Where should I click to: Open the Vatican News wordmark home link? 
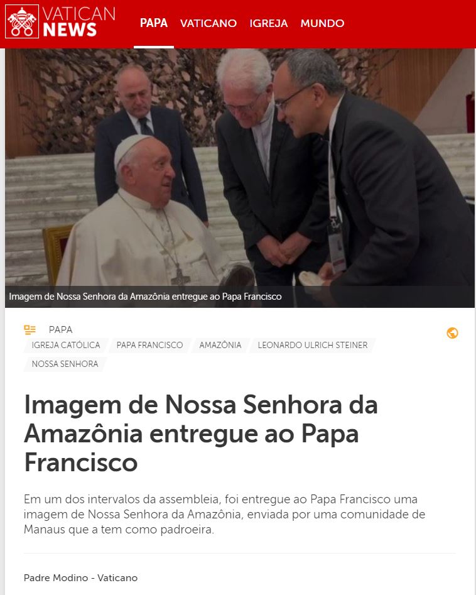click(79, 21)
